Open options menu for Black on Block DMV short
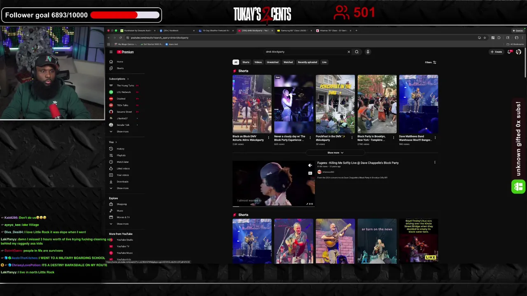 point(268,138)
